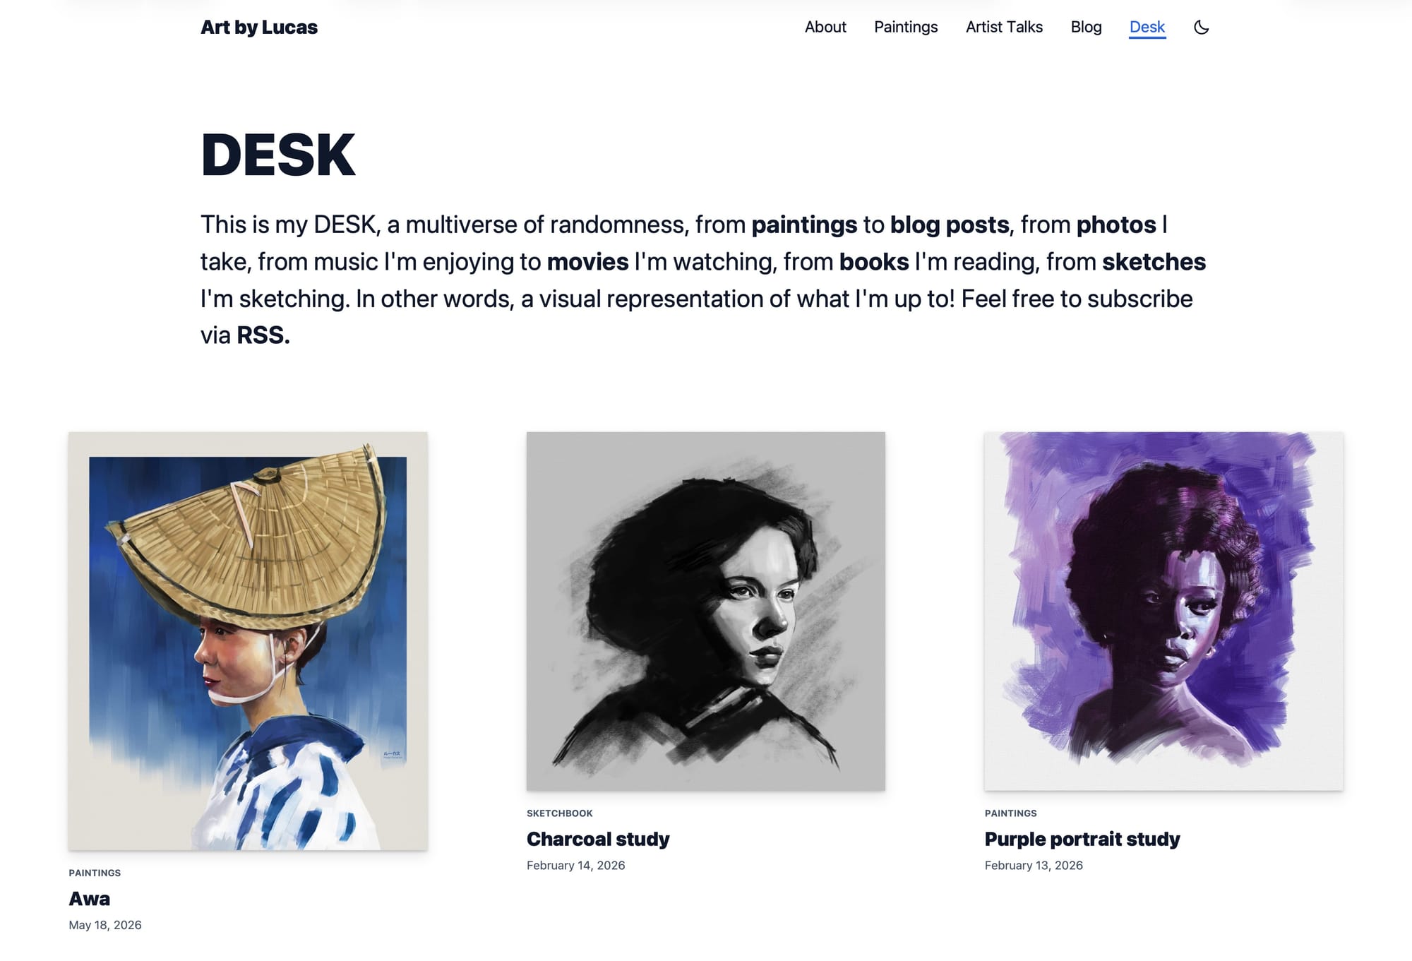Click the books link in the paragraph
The height and width of the screenshot is (961, 1412).
(874, 262)
